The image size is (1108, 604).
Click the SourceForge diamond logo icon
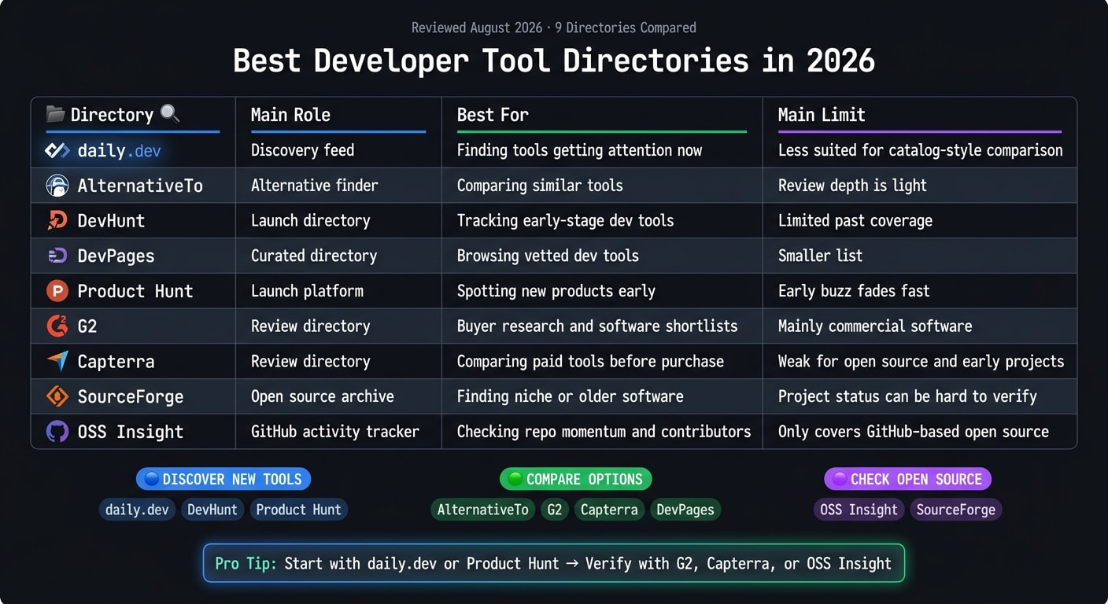[57, 396]
